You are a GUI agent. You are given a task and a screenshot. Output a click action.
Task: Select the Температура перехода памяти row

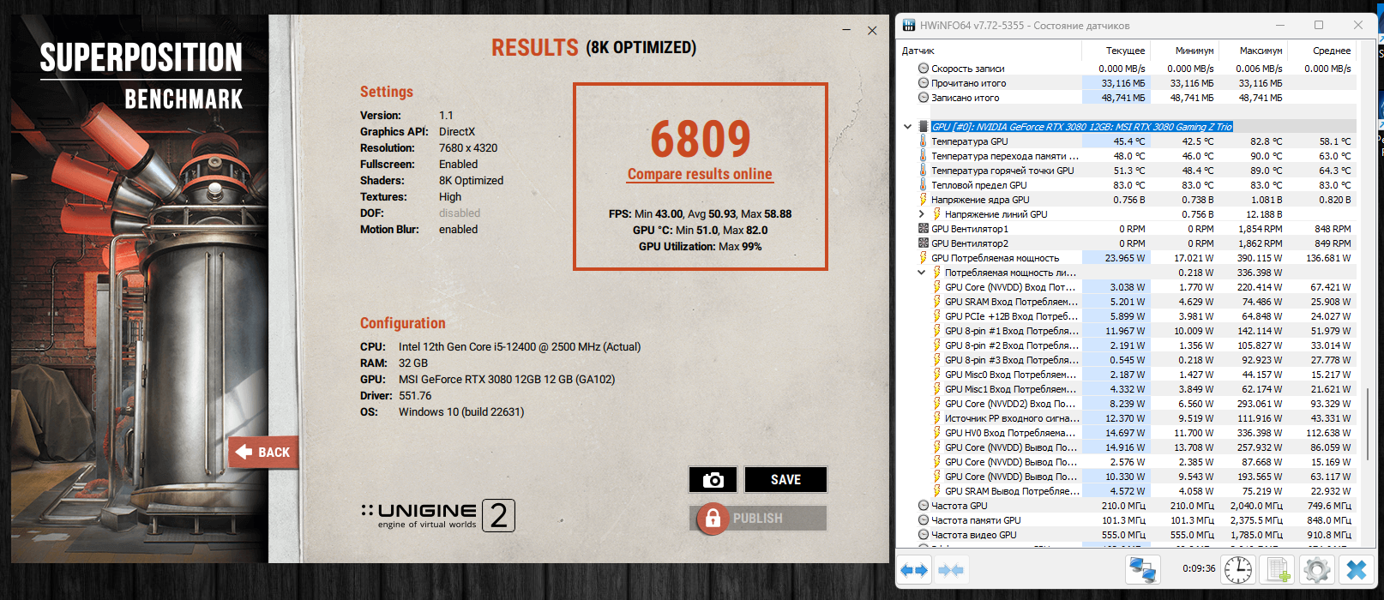click(1126, 156)
